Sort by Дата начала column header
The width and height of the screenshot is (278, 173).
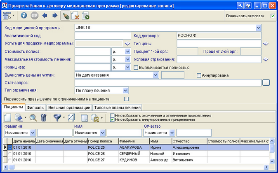pyautogui.click(x=24, y=141)
